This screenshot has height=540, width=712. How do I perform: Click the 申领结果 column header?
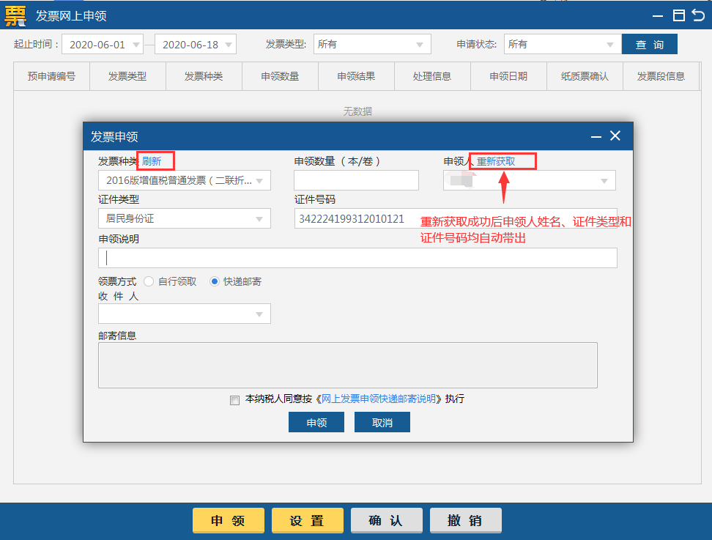coord(357,76)
